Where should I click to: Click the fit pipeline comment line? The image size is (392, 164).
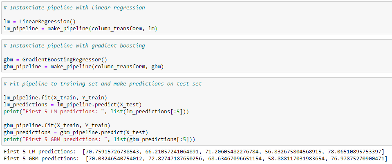click(x=103, y=84)
